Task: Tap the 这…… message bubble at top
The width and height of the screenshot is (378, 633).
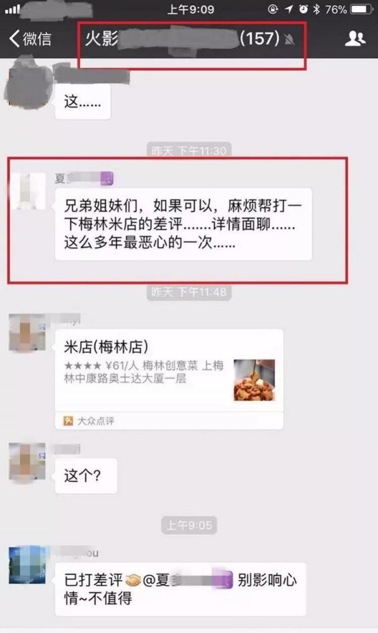Action: tap(83, 102)
